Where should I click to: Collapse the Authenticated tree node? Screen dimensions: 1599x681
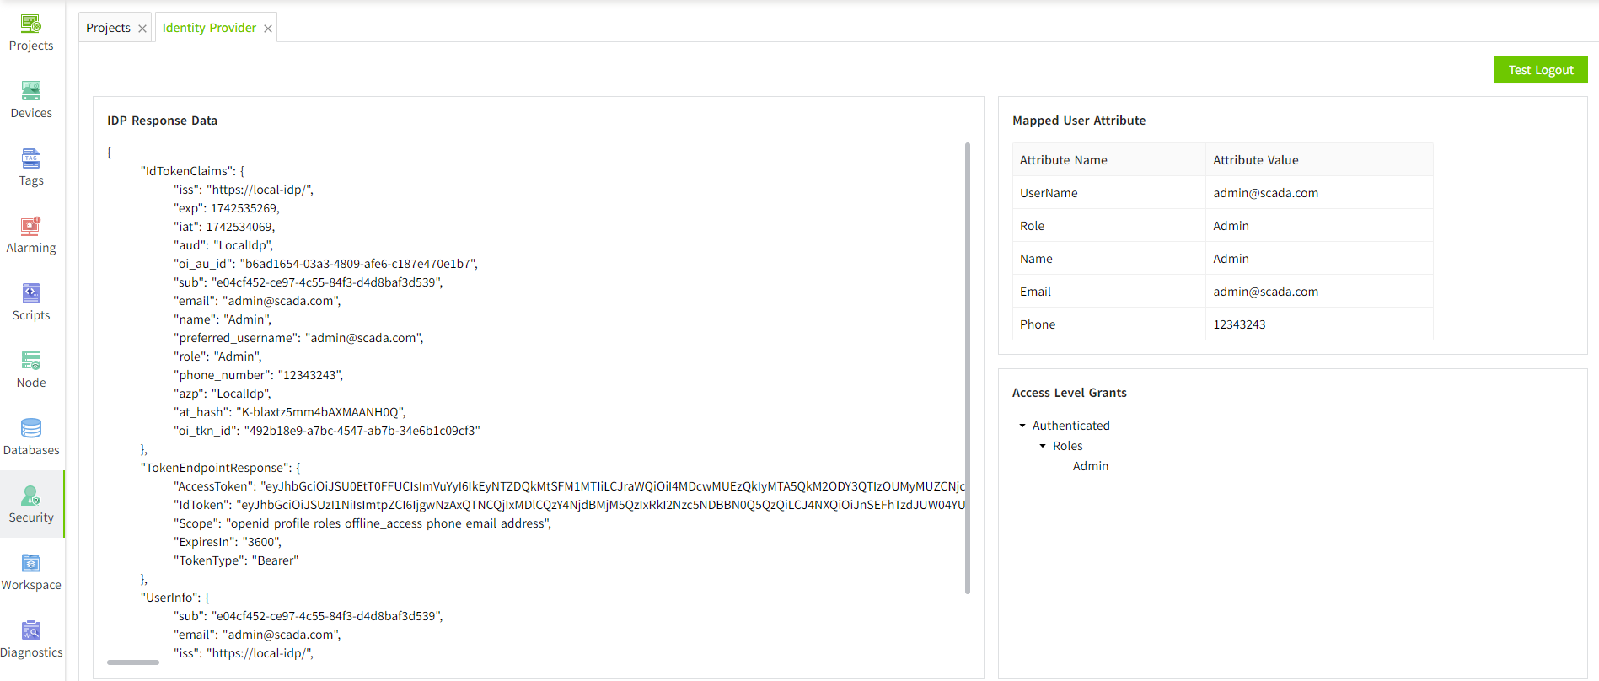point(1022,426)
